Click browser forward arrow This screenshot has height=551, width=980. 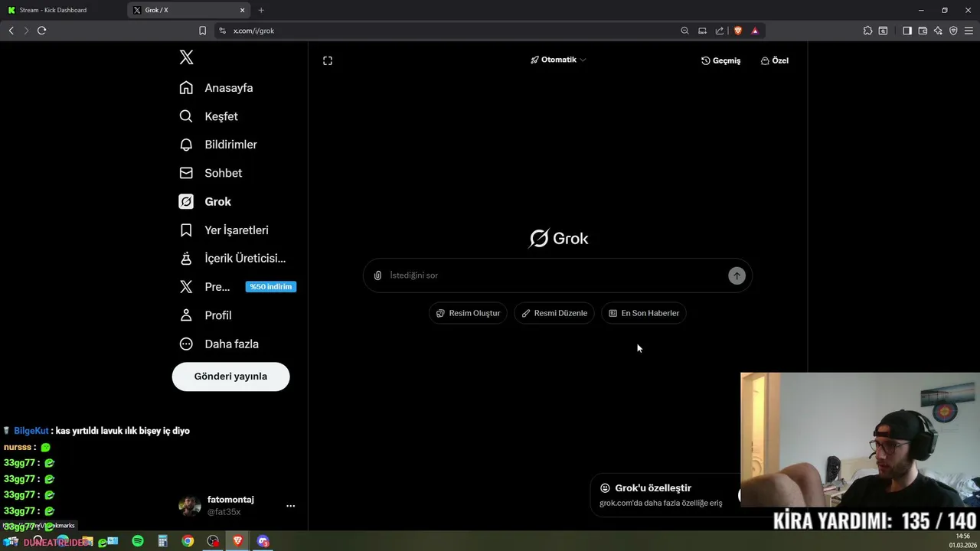click(25, 31)
